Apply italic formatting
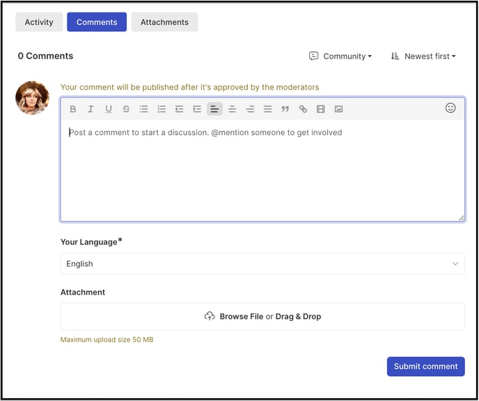 click(91, 109)
